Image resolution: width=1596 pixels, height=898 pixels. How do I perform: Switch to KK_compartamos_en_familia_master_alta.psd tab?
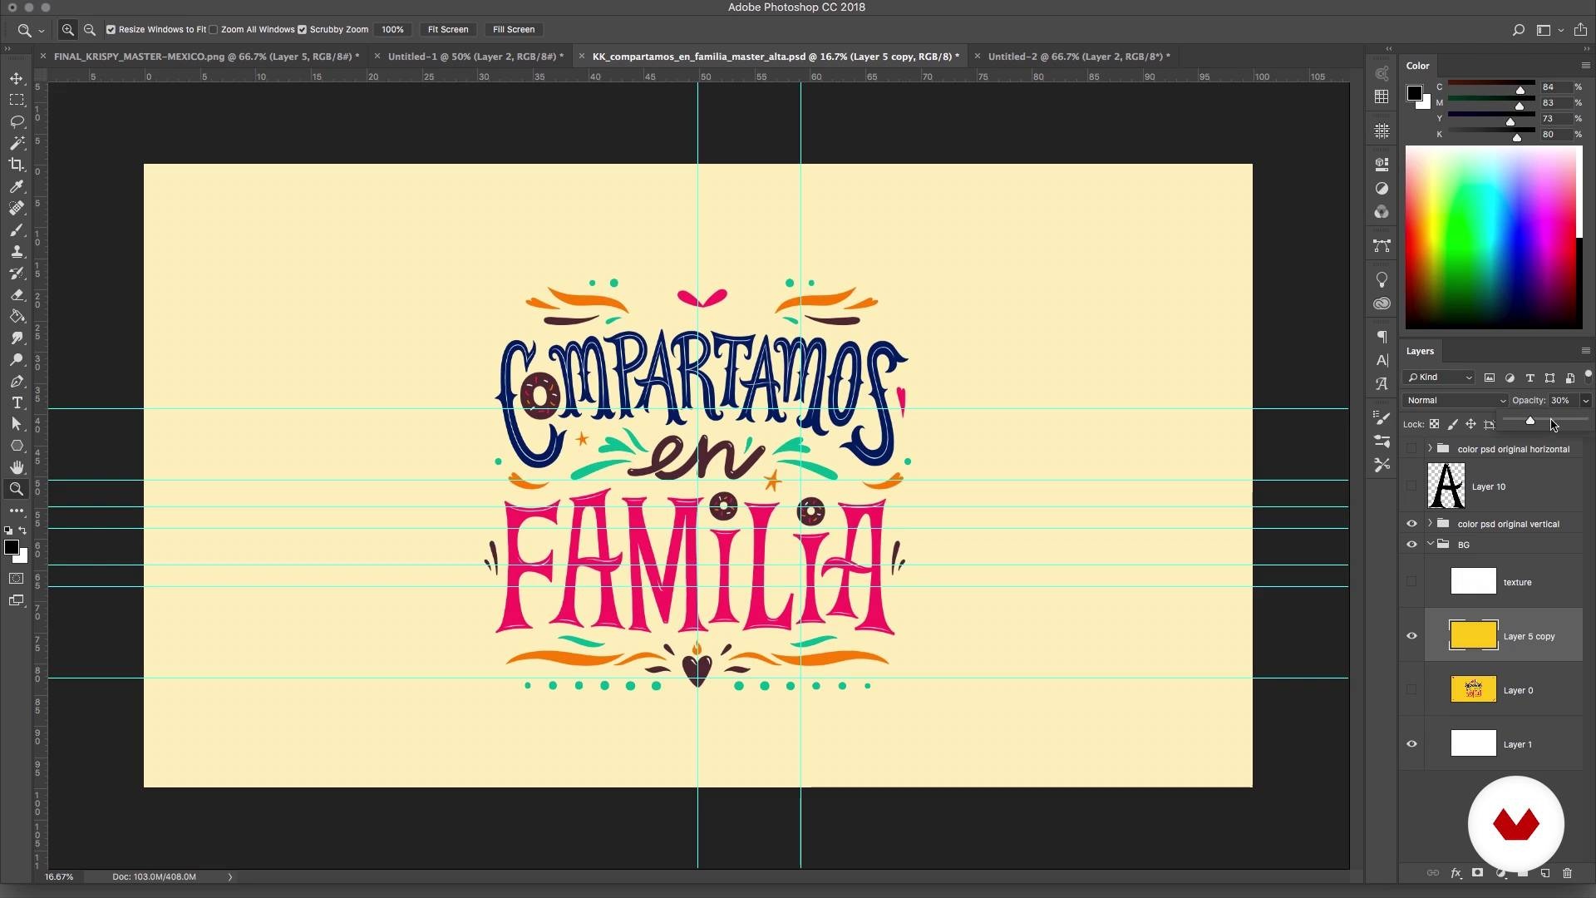click(x=776, y=57)
